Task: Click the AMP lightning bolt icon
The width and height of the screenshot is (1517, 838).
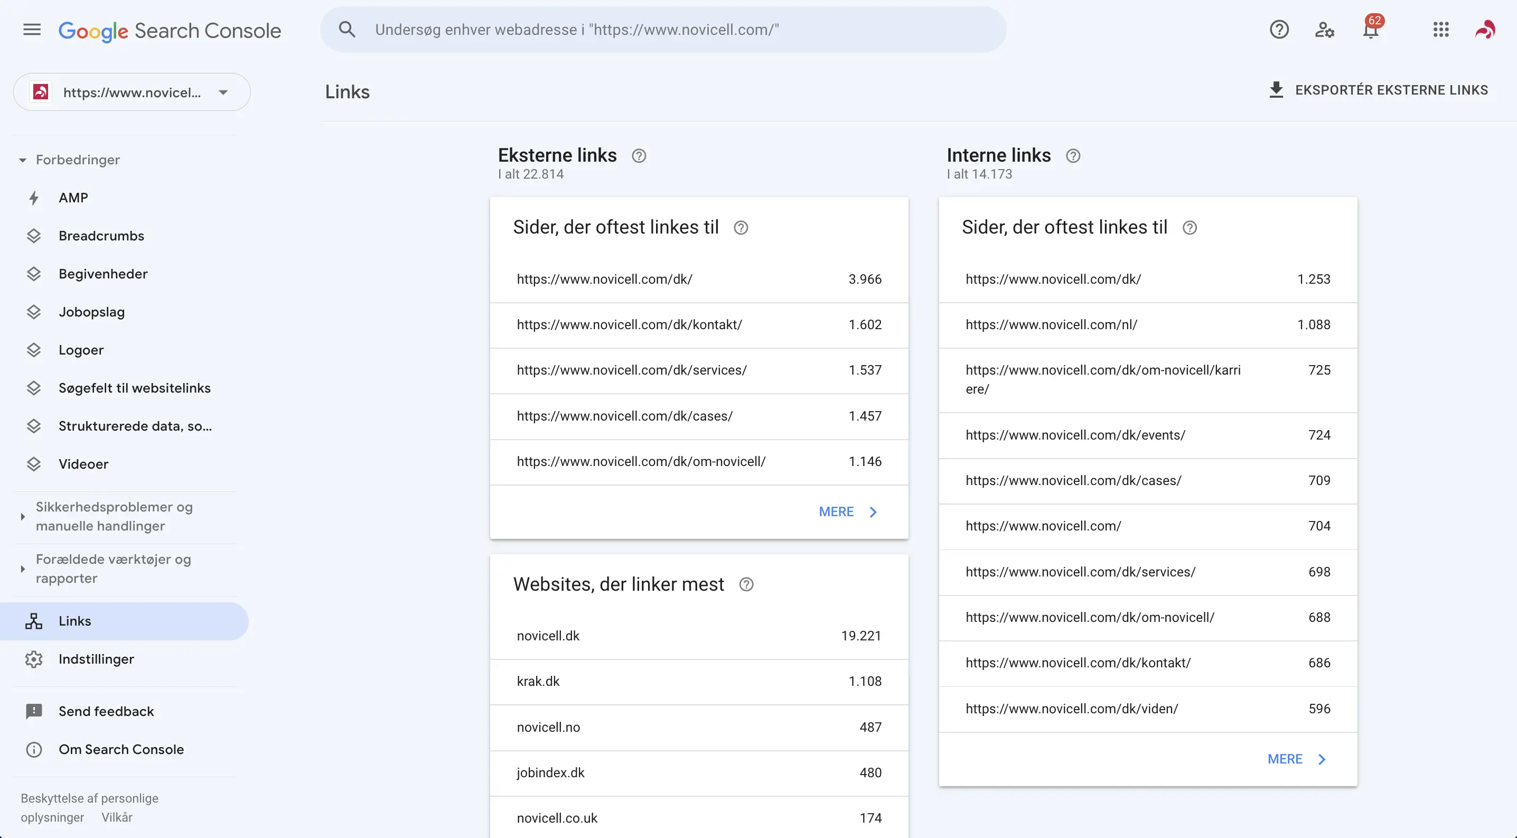Action: (34, 198)
